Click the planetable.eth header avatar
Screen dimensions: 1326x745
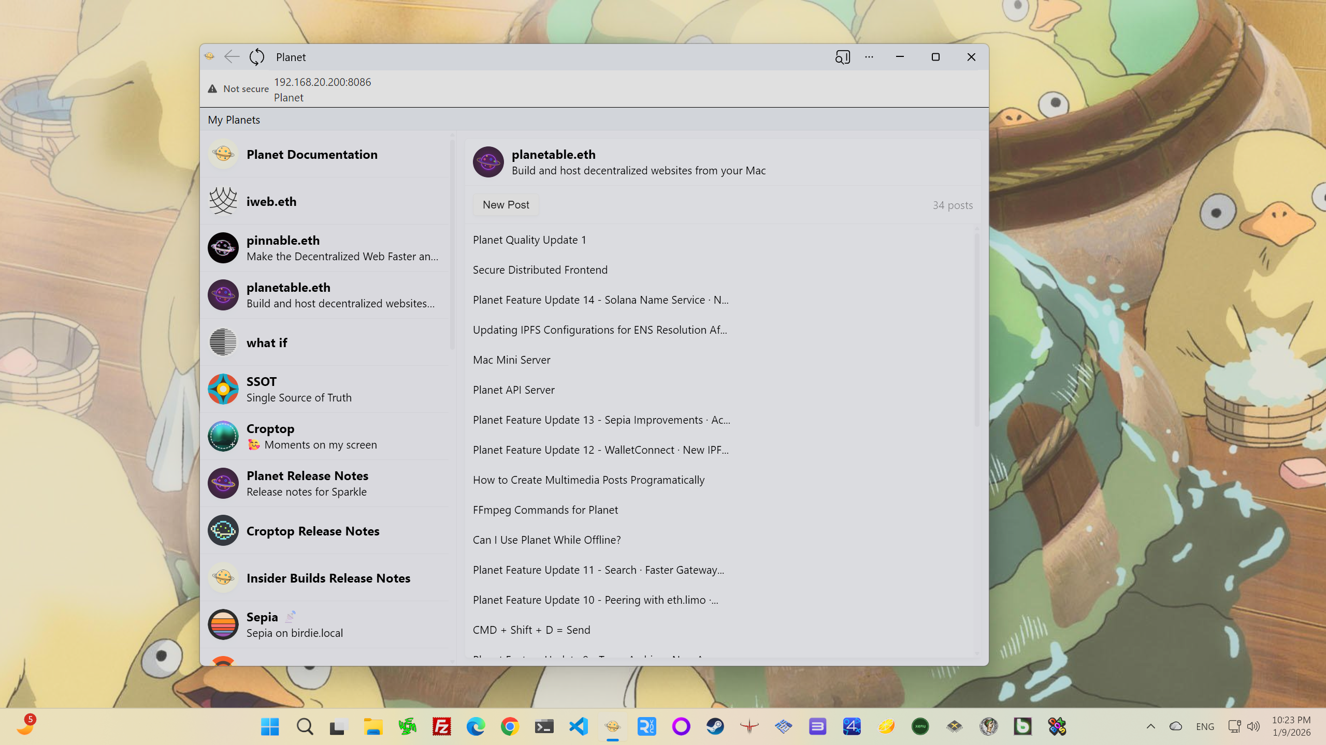click(x=488, y=162)
